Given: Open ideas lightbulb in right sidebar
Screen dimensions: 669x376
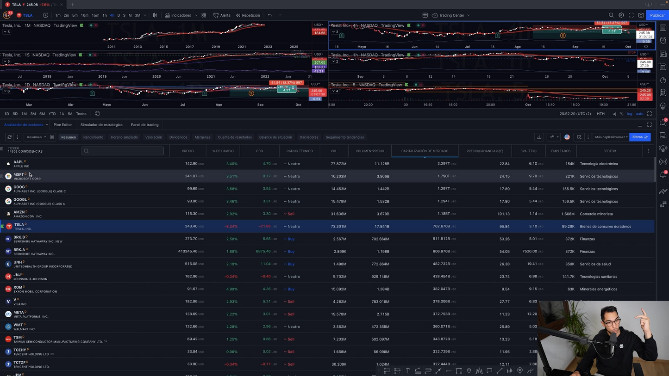Looking at the screenshot, I should (663, 106).
